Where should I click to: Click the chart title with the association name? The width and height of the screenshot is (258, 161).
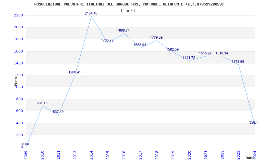click(129, 4)
